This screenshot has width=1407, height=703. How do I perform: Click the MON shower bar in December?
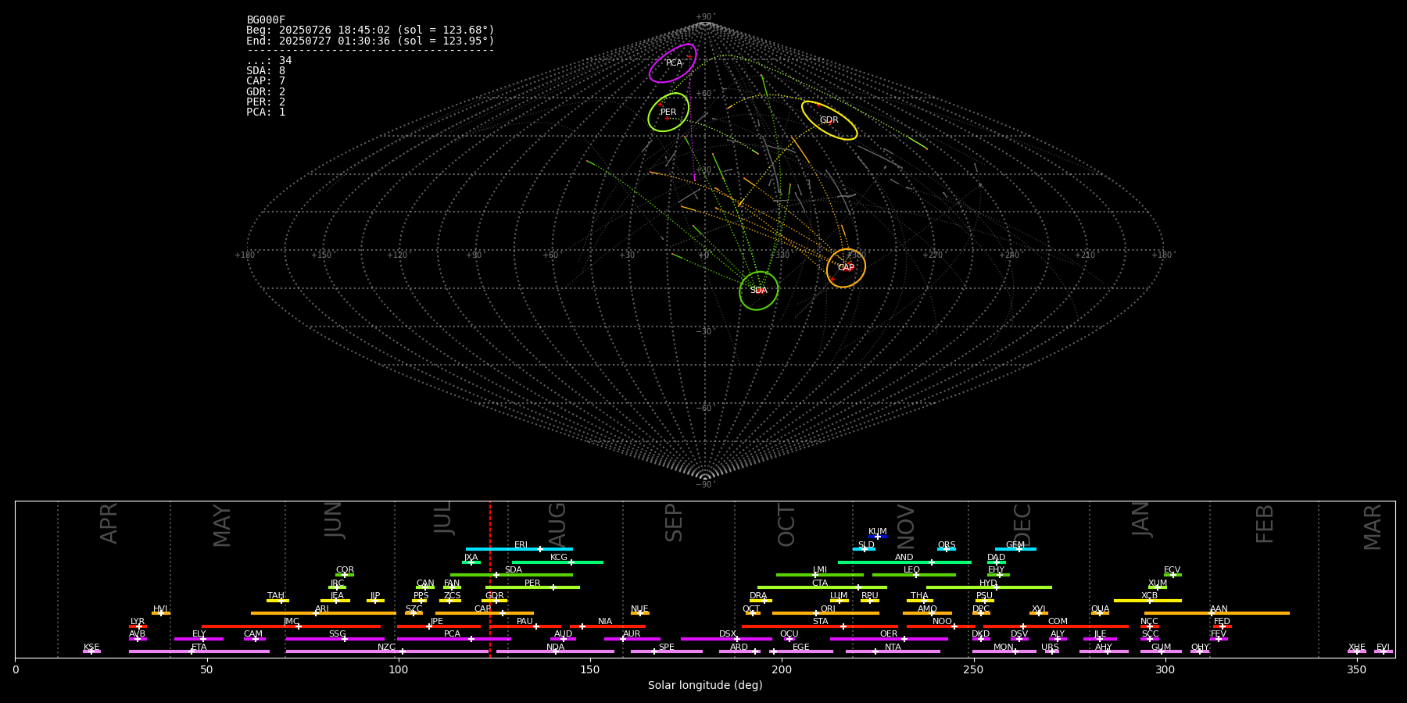click(1004, 651)
